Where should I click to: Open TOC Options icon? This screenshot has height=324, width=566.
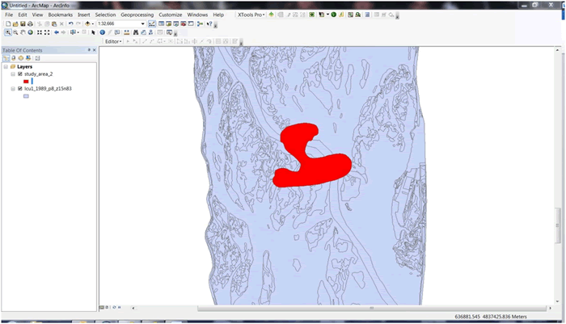[x=37, y=58]
